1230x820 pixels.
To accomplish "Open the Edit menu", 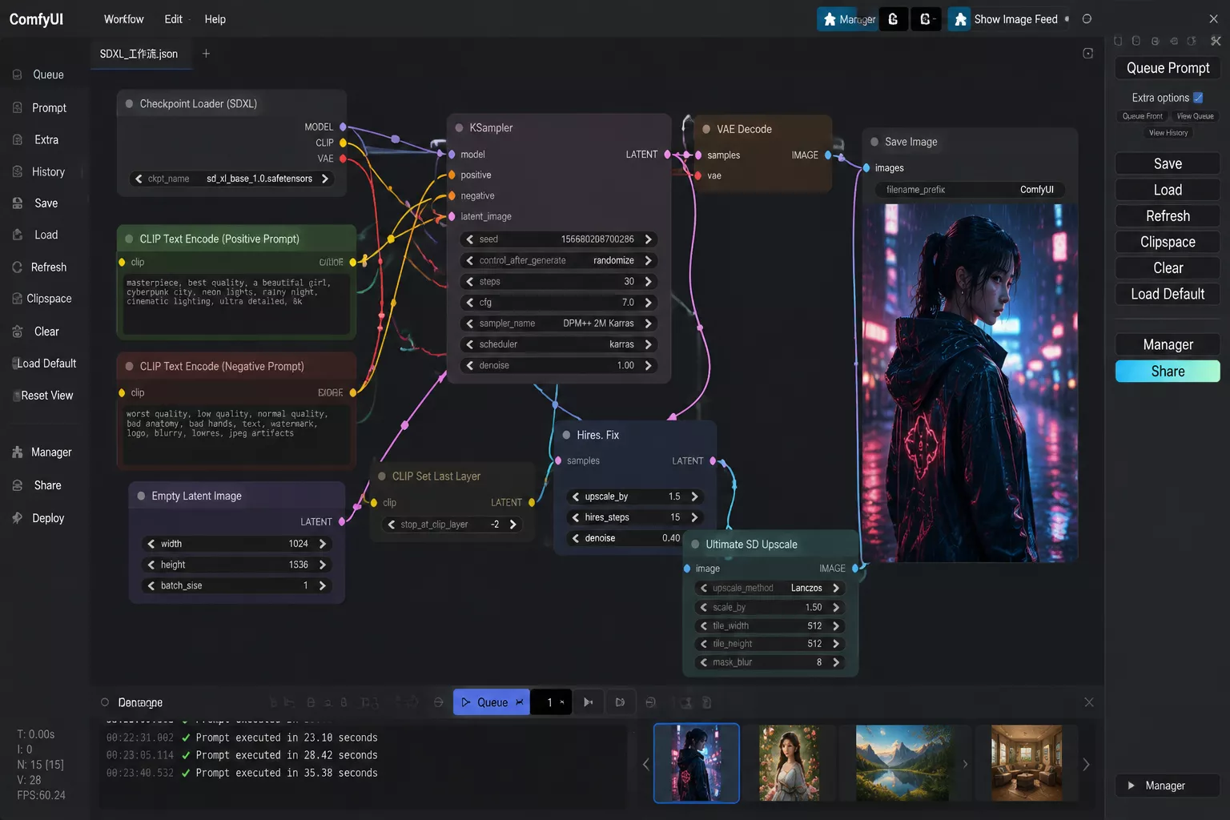I will tap(173, 19).
